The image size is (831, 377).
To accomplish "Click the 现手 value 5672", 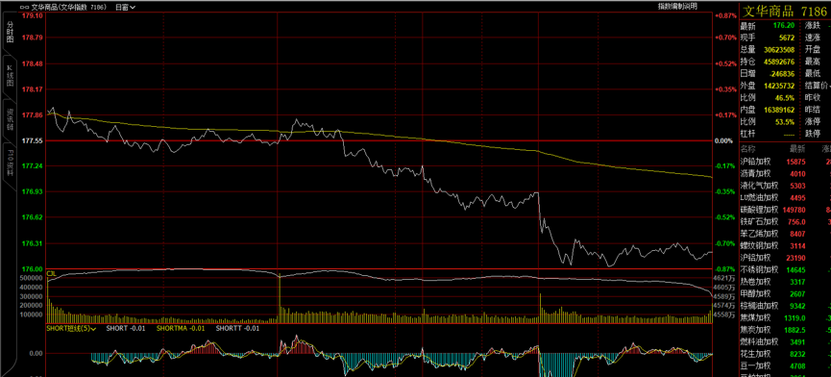I will click(787, 38).
